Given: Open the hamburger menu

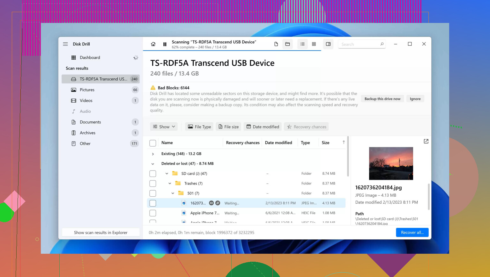Looking at the screenshot, I should click(x=65, y=44).
